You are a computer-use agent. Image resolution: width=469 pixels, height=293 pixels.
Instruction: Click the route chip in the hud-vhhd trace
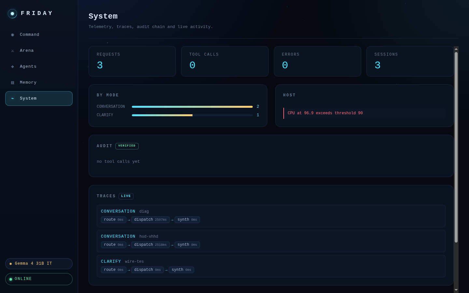point(114,245)
